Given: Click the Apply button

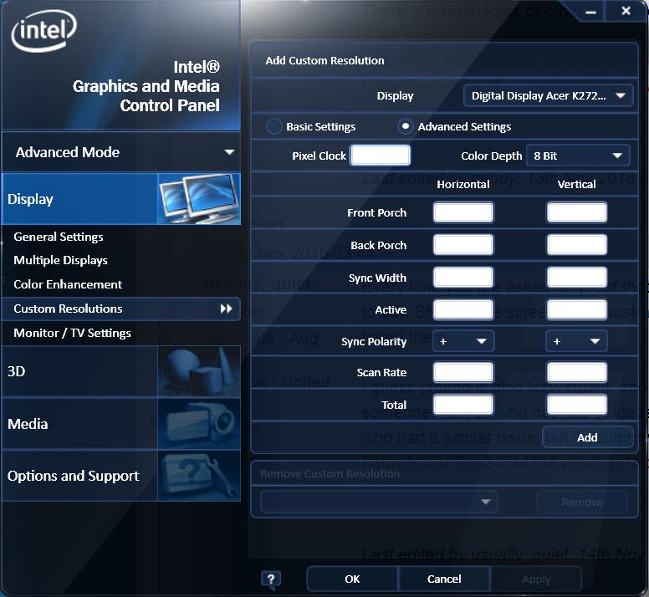Looking at the screenshot, I should point(536,579).
